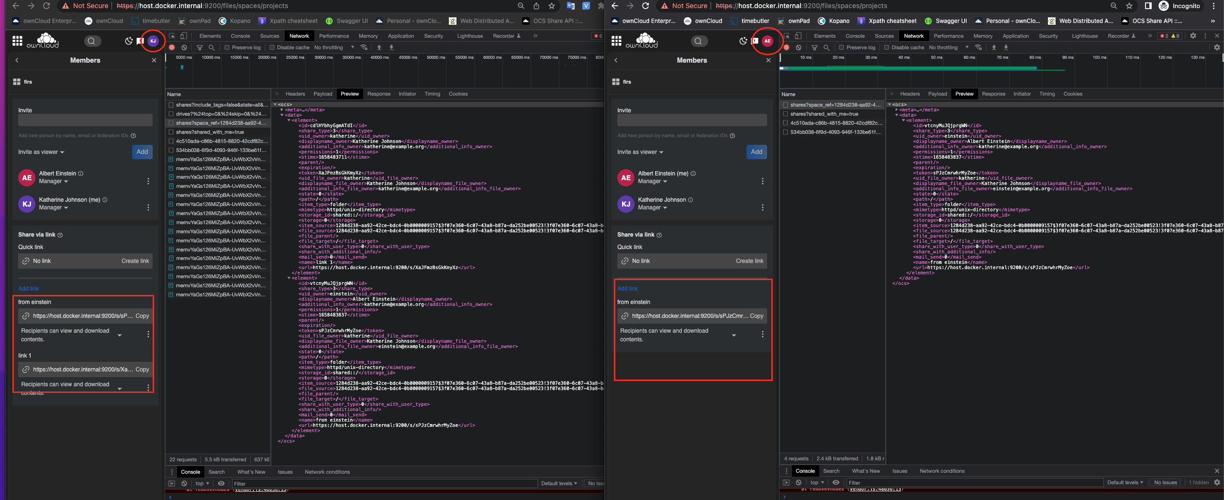
Task: Collapse the data node in right XML preview
Action: tap(897, 115)
